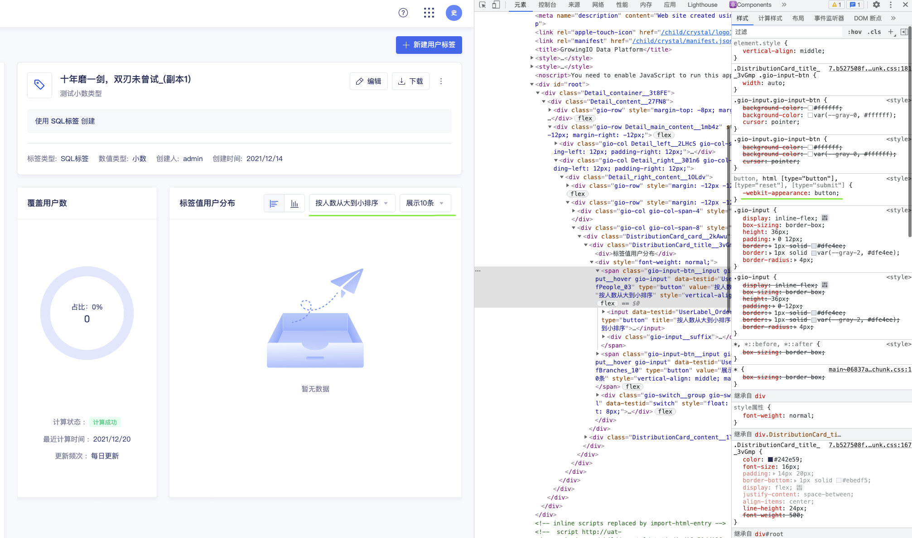Select the inspect element tool in DevTools
912x538 pixels.
point(483,5)
